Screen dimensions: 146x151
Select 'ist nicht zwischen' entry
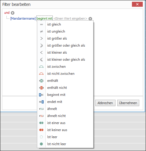(65, 74)
